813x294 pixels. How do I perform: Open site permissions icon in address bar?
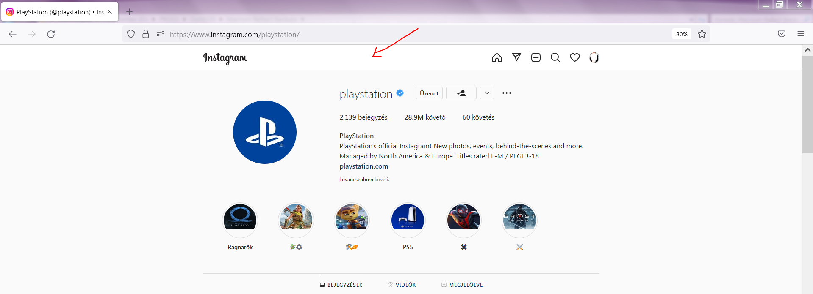click(x=161, y=34)
